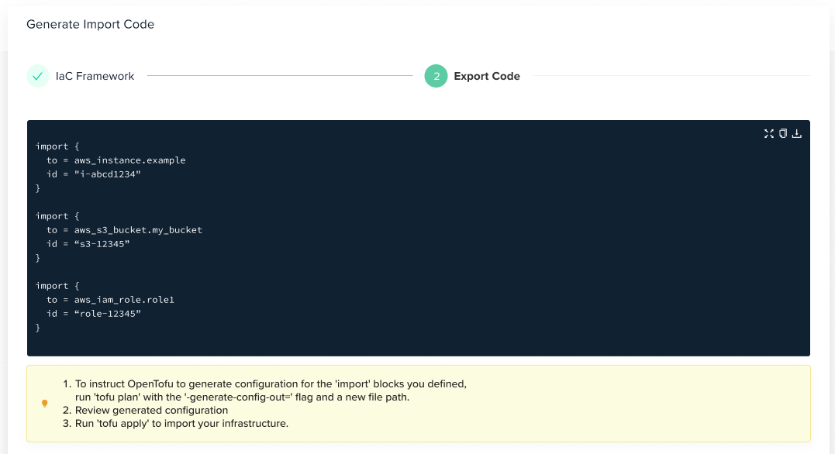Go back to the IaC Framework step

click(x=95, y=76)
